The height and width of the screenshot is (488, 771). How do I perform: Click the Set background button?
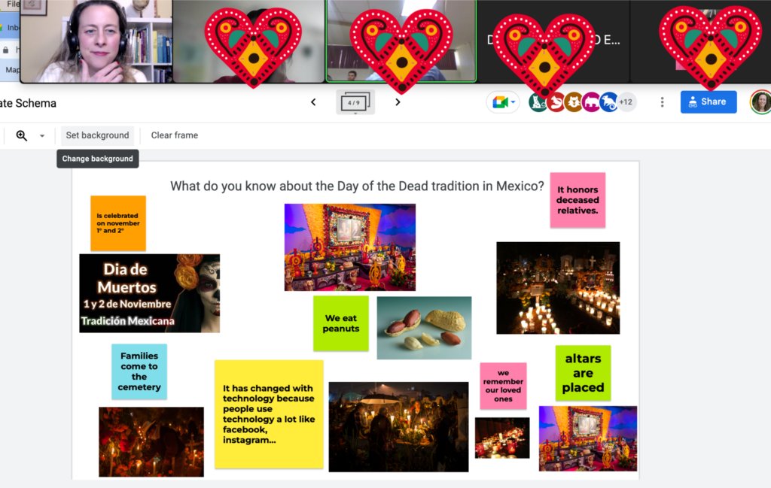tap(97, 135)
